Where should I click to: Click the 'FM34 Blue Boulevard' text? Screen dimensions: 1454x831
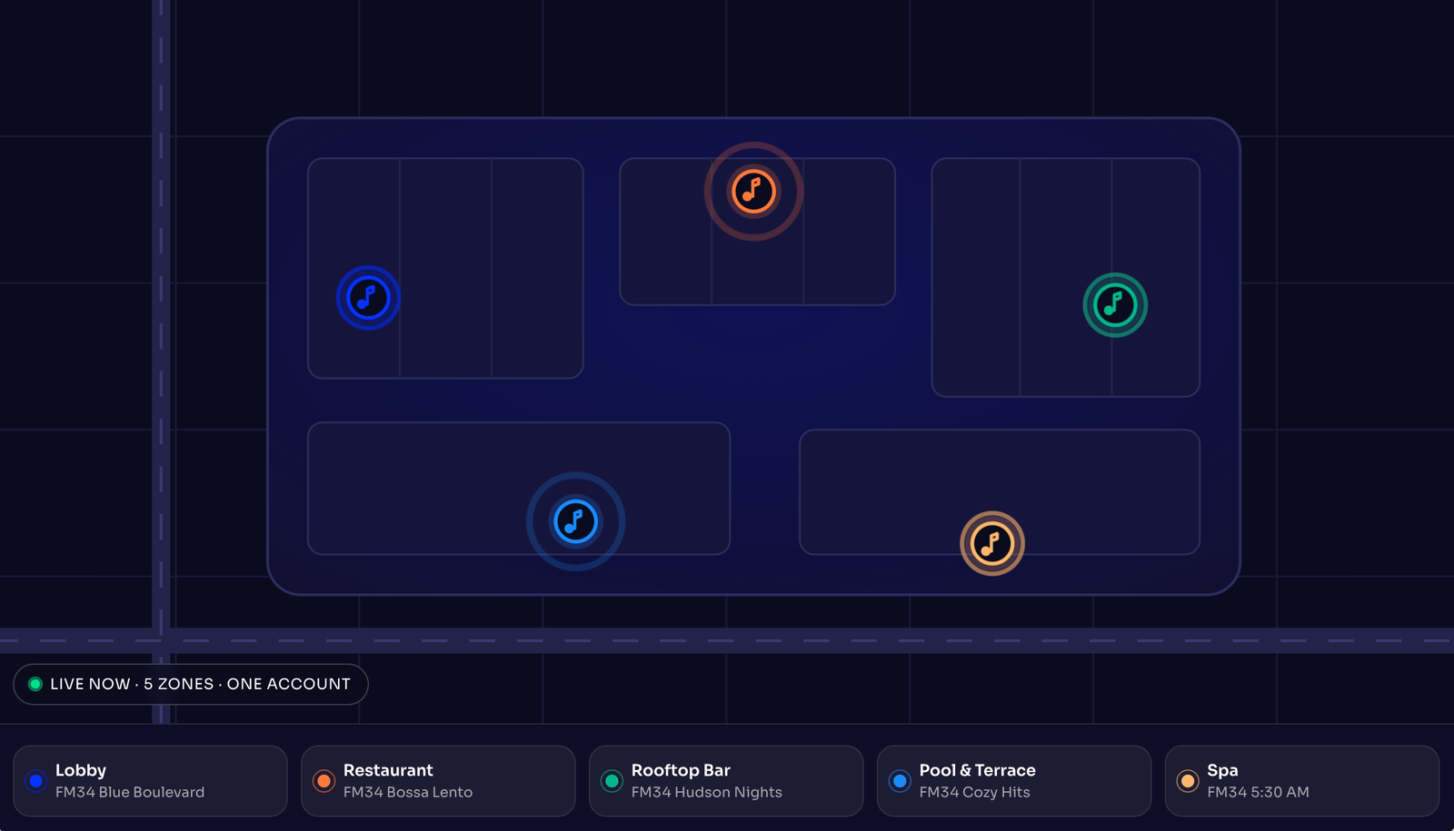coord(130,792)
